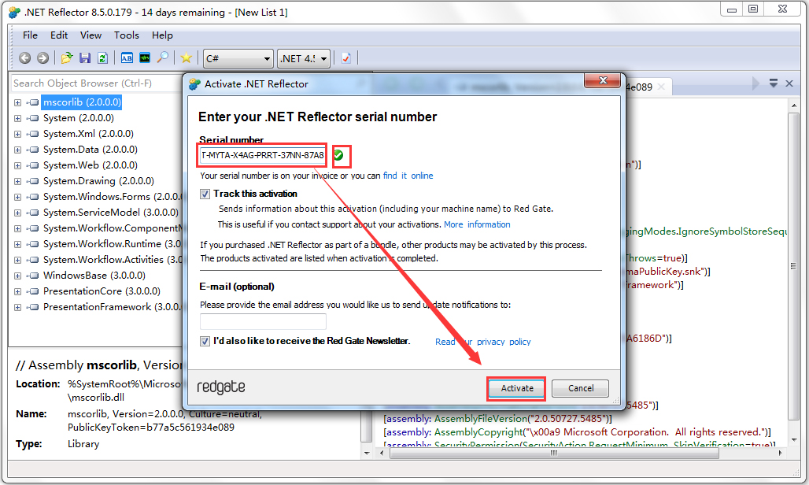Click the forward navigation arrow
Viewport: 809px width, 485px height.
[42, 57]
